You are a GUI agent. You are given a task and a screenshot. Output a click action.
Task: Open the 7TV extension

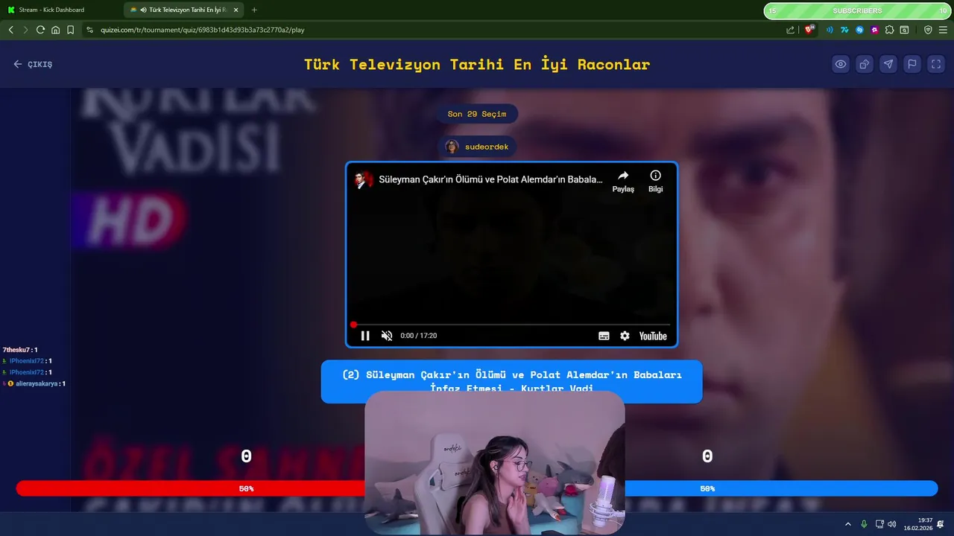pyautogui.click(x=844, y=30)
